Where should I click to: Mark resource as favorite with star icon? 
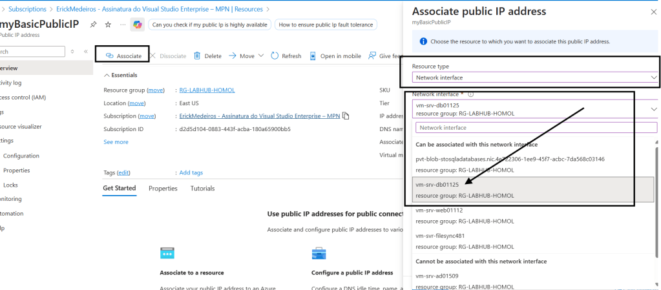(x=109, y=25)
